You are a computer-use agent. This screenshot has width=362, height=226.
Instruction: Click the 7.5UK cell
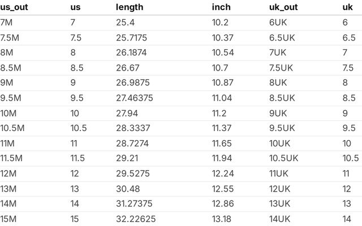(282, 68)
